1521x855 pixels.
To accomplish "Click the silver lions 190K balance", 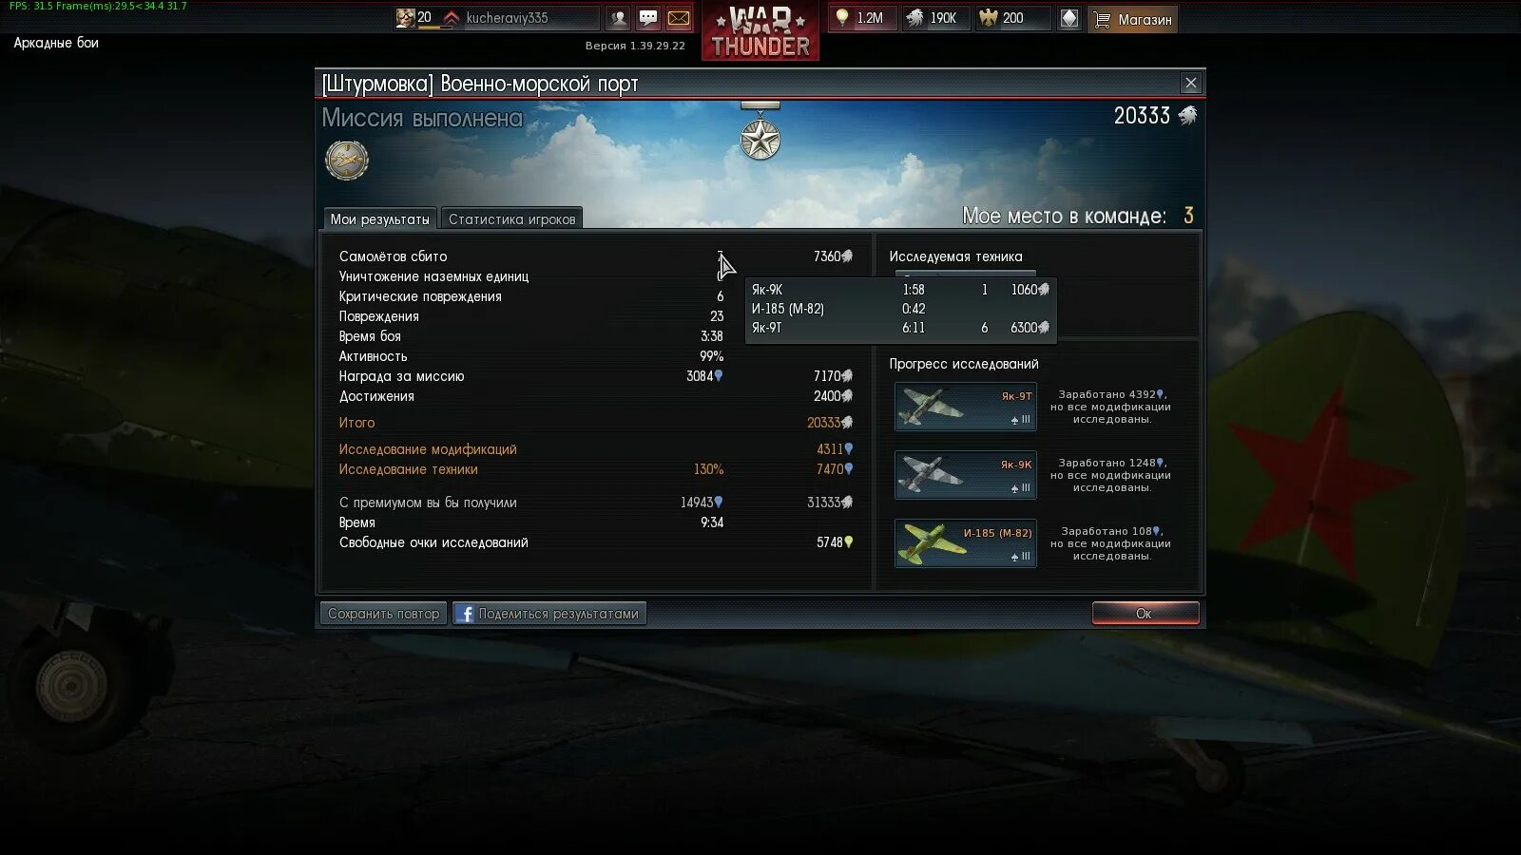I will [x=934, y=18].
